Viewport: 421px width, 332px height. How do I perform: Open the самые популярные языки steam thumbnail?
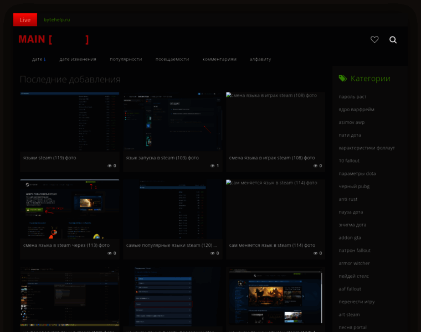pos(173,209)
